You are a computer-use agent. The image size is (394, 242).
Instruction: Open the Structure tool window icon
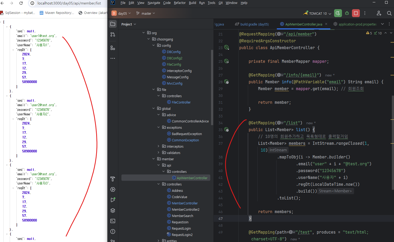point(113,48)
